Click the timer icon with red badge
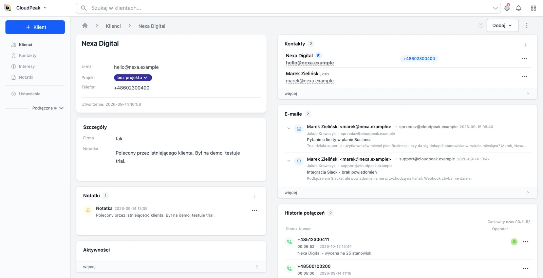This screenshot has width=543, height=278. (x=507, y=8)
